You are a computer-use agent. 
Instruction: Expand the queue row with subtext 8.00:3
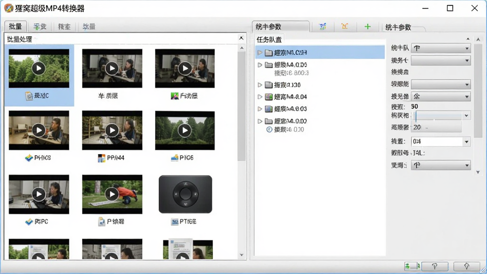260,65
